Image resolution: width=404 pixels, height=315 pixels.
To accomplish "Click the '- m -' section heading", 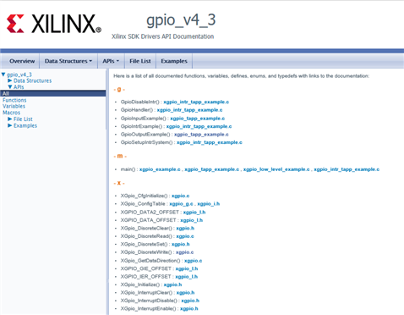I will [x=120, y=156].
